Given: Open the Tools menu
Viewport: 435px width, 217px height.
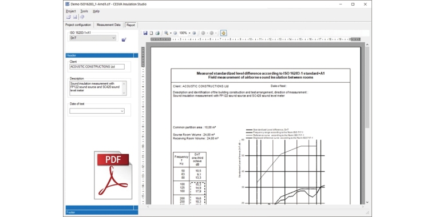Looking at the screenshot, I should 84,11.
